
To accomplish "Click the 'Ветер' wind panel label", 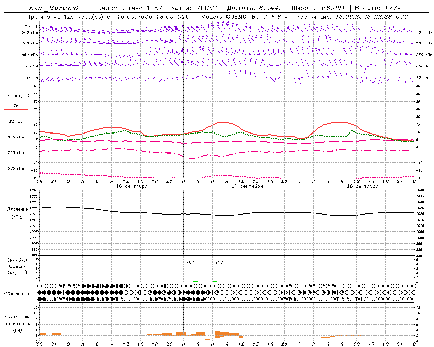I will [x=31, y=26].
